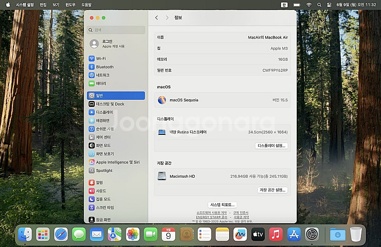Open Spotlight settings in sidebar
The image size is (381, 247).
point(116,171)
